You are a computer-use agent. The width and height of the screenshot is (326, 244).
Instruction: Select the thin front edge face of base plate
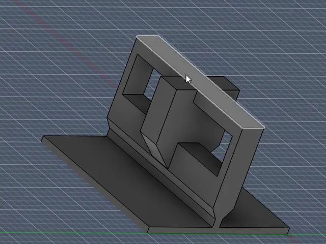[218, 230]
